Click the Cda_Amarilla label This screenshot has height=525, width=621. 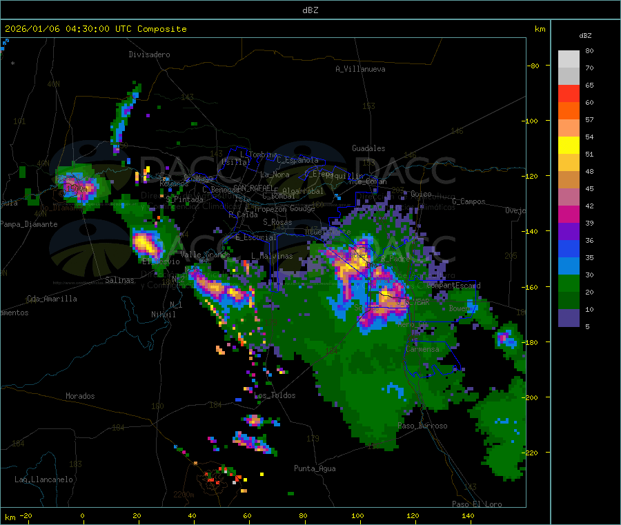click(x=52, y=299)
